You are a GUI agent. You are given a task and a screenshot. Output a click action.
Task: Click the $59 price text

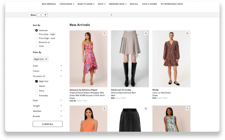[x=113, y=98]
